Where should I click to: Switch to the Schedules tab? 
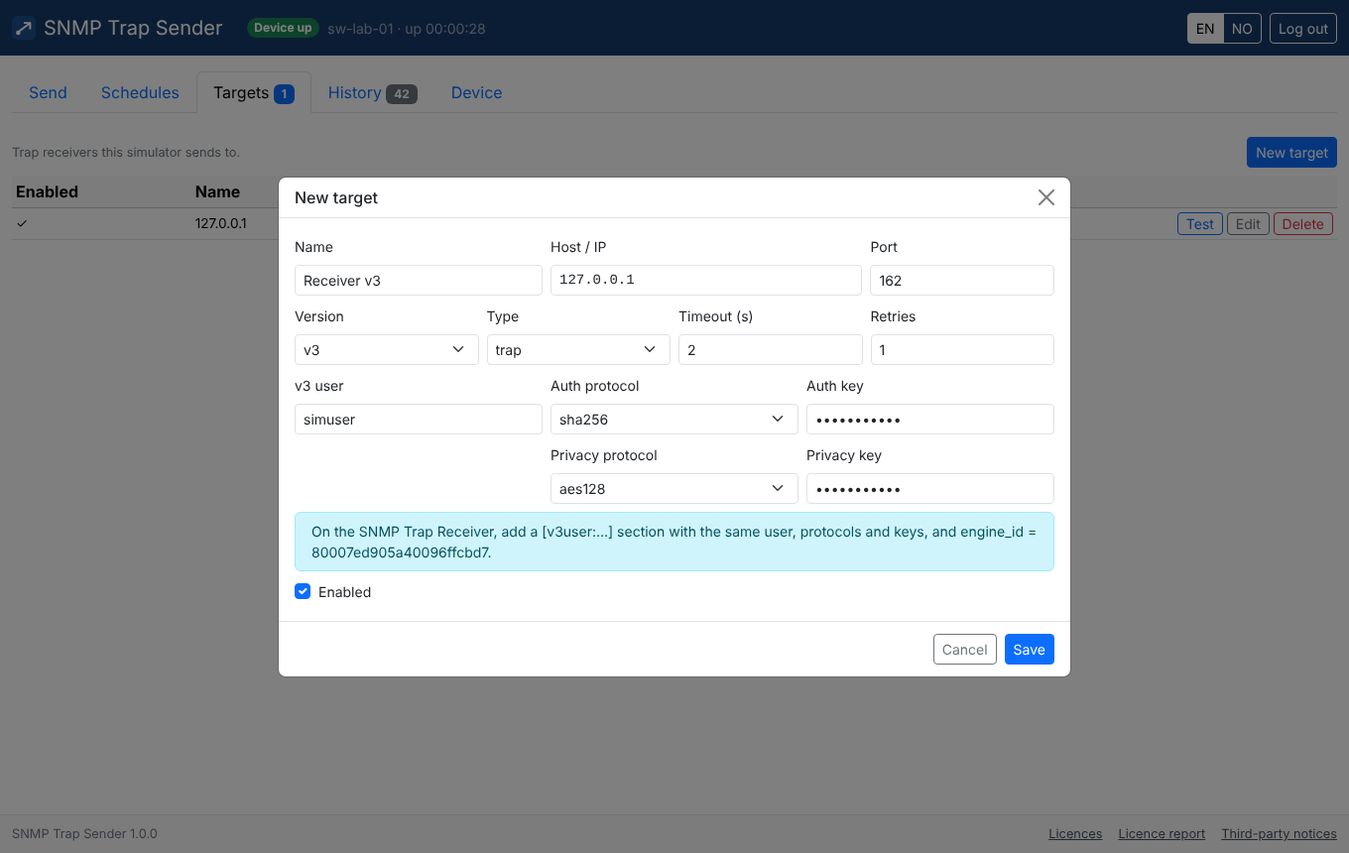pos(140,92)
